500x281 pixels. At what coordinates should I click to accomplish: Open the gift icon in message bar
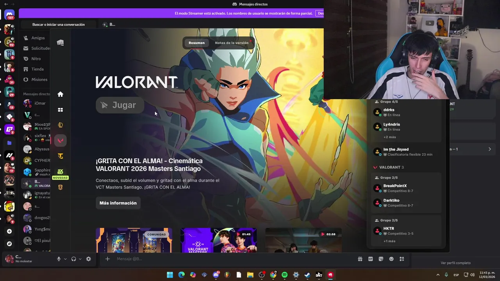(x=360, y=259)
